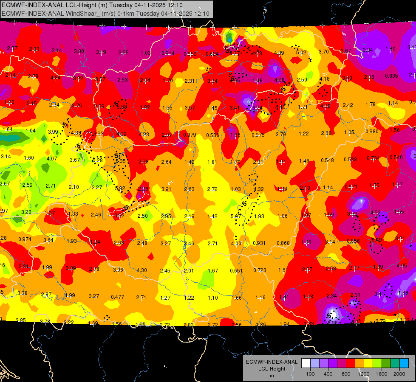
Task: Select the shear value 5.35
Action: click(120, 161)
